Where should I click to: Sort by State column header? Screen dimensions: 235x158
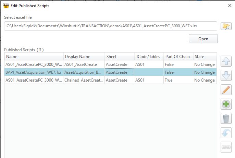205,57
